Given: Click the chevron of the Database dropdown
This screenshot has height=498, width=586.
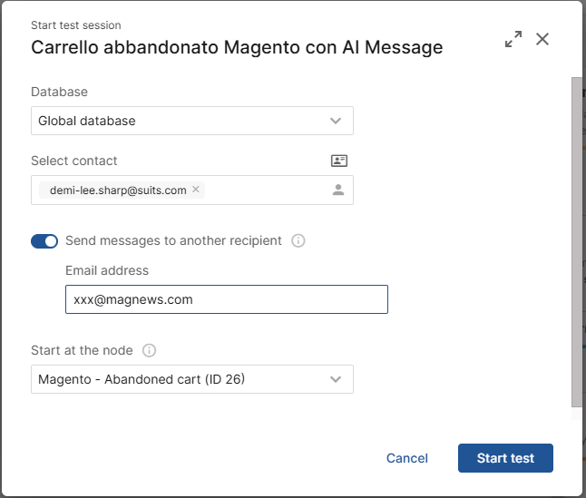Looking at the screenshot, I should tap(336, 121).
